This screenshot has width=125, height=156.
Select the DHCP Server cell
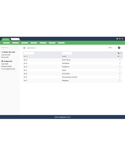click(66, 60)
